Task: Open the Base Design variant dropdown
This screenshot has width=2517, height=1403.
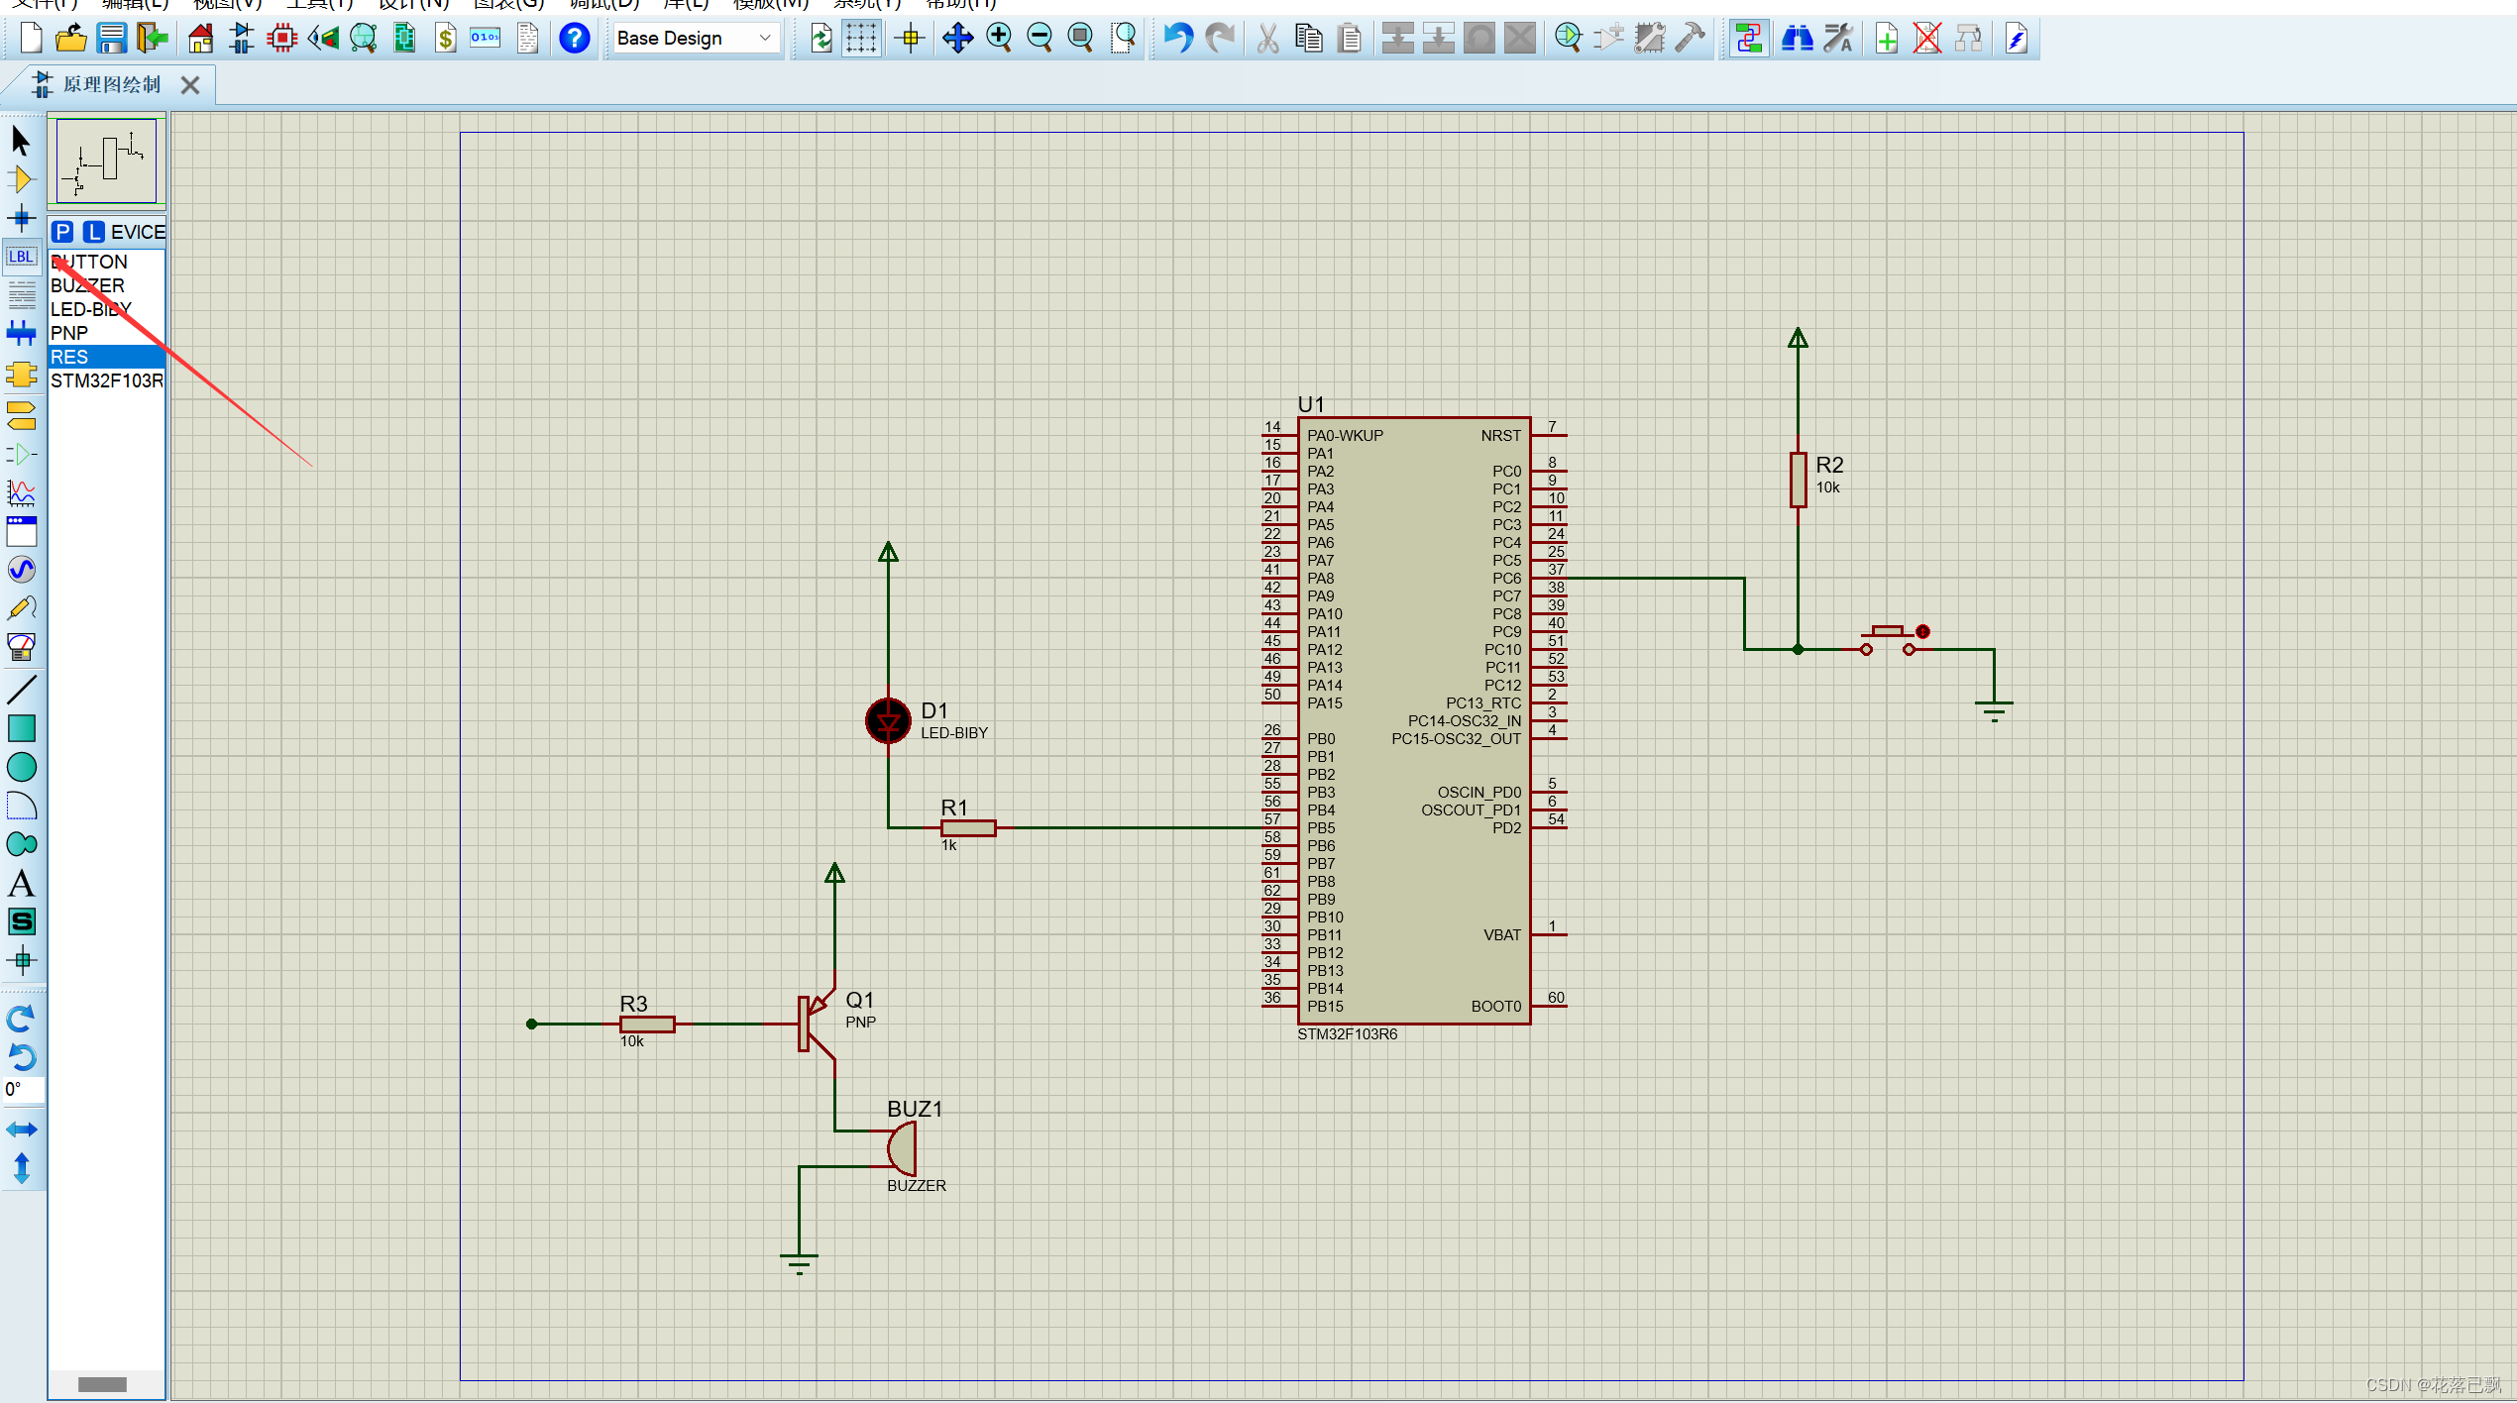Action: pyautogui.click(x=696, y=39)
